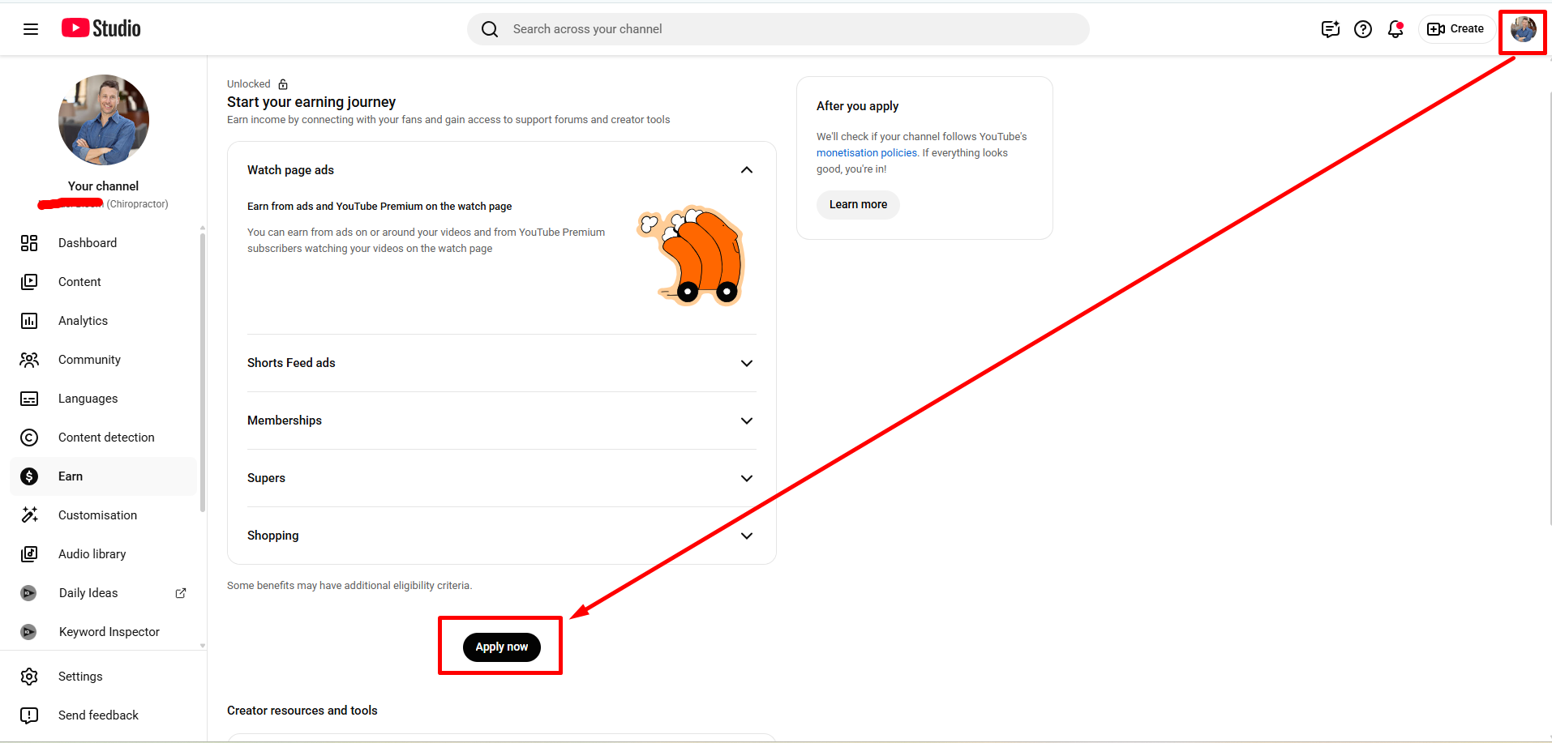Follow the monetisation policies link
This screenshot has width=1552, height=743.
click(866, 153)
